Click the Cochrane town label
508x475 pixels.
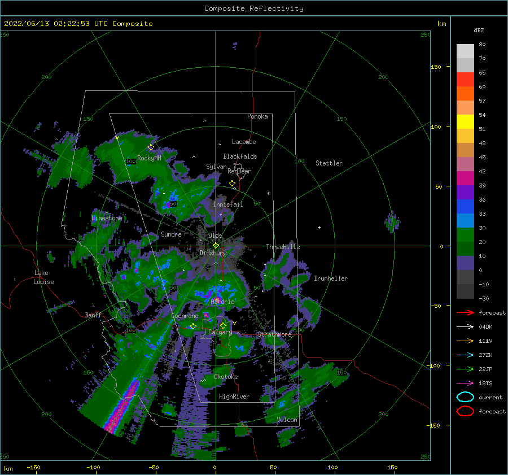click(185, 316)
